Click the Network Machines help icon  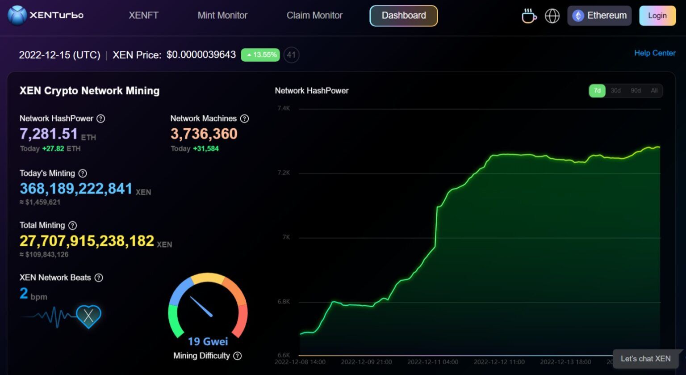pos(244,118)
